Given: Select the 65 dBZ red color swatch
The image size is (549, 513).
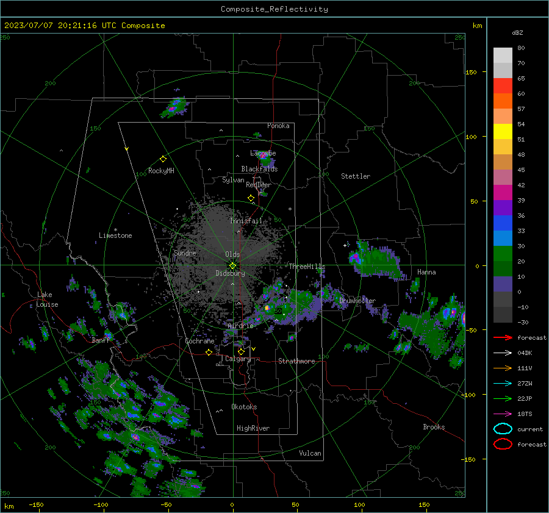Looking at the screenshot, I should coord(503,86).
